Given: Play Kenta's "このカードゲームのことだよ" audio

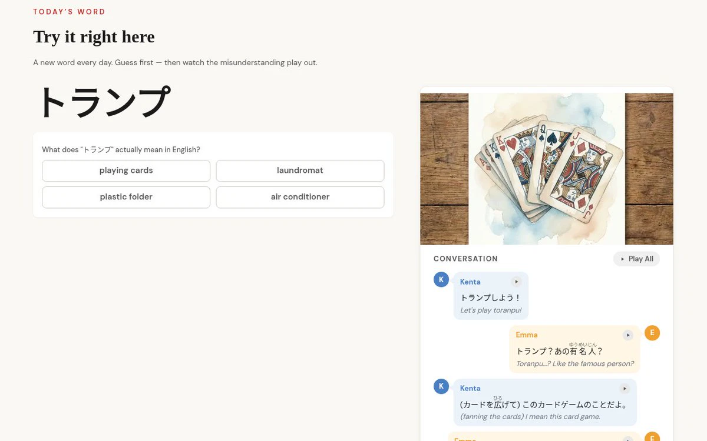Looking at the screenshot, I should tap(625, 389).
